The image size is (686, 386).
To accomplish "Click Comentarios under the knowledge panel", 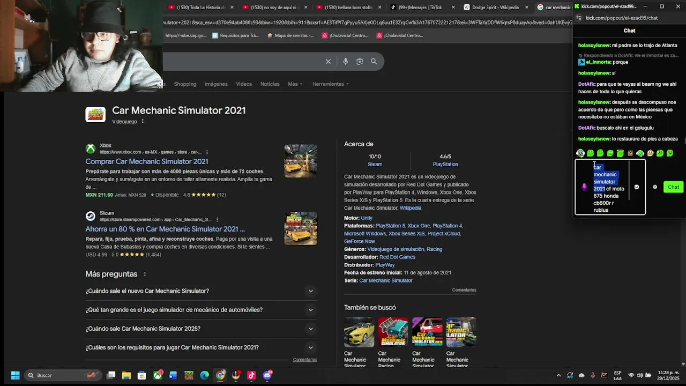I will (x=464, y=290).
